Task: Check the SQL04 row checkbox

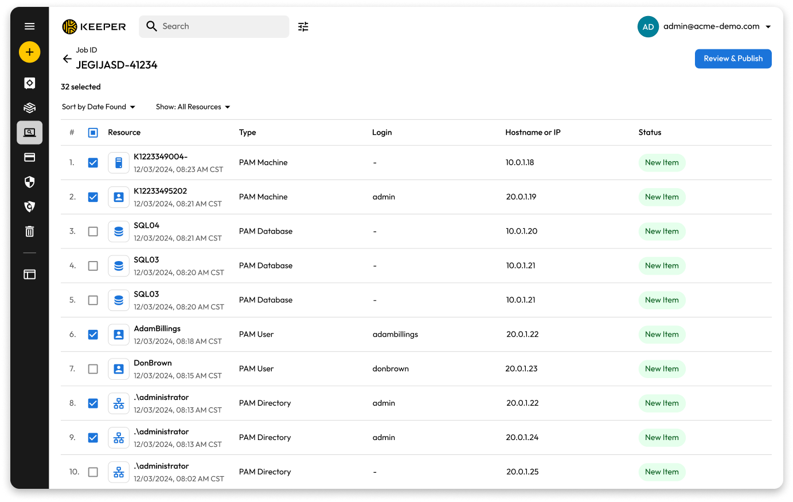Action: click(x=93, y=232)
